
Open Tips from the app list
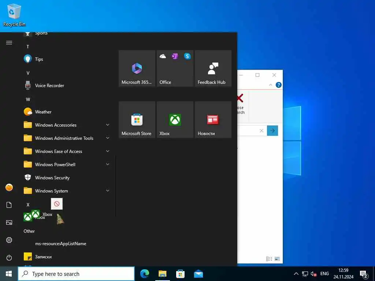(x=66, y=59)
